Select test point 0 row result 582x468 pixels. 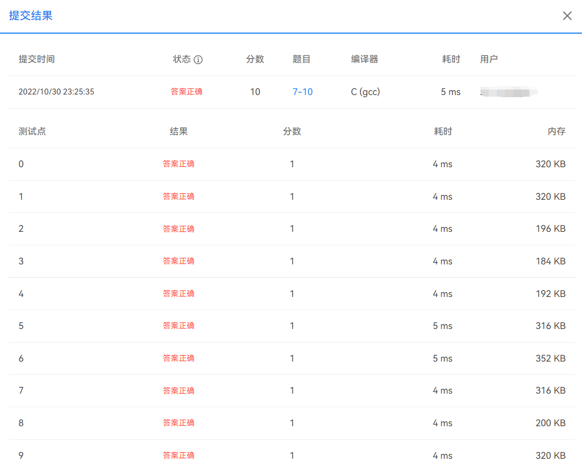[179, 164]
